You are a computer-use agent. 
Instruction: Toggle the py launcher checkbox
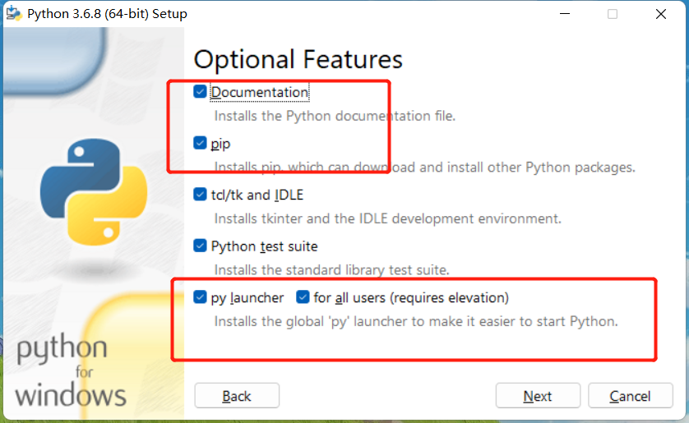(x=200, y=297)
